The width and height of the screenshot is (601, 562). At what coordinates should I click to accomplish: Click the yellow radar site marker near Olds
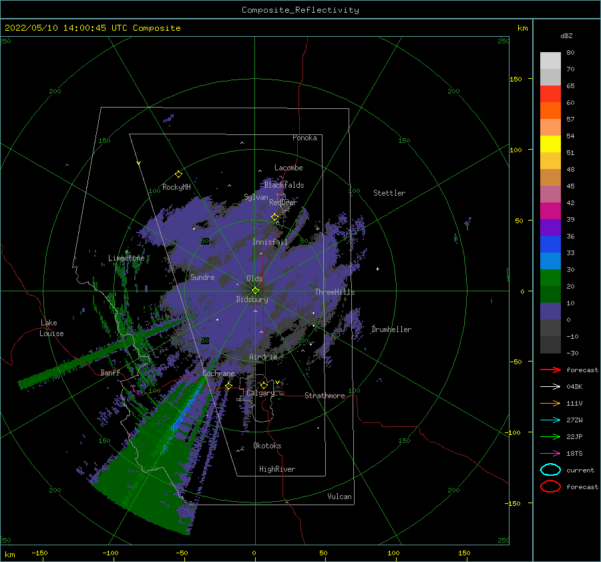tap(255, 291)
